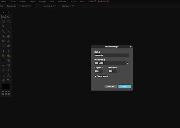Screen dimensions: 180x128
Task: Click the Hauteur field showing 600
Action: pos(112,71)
